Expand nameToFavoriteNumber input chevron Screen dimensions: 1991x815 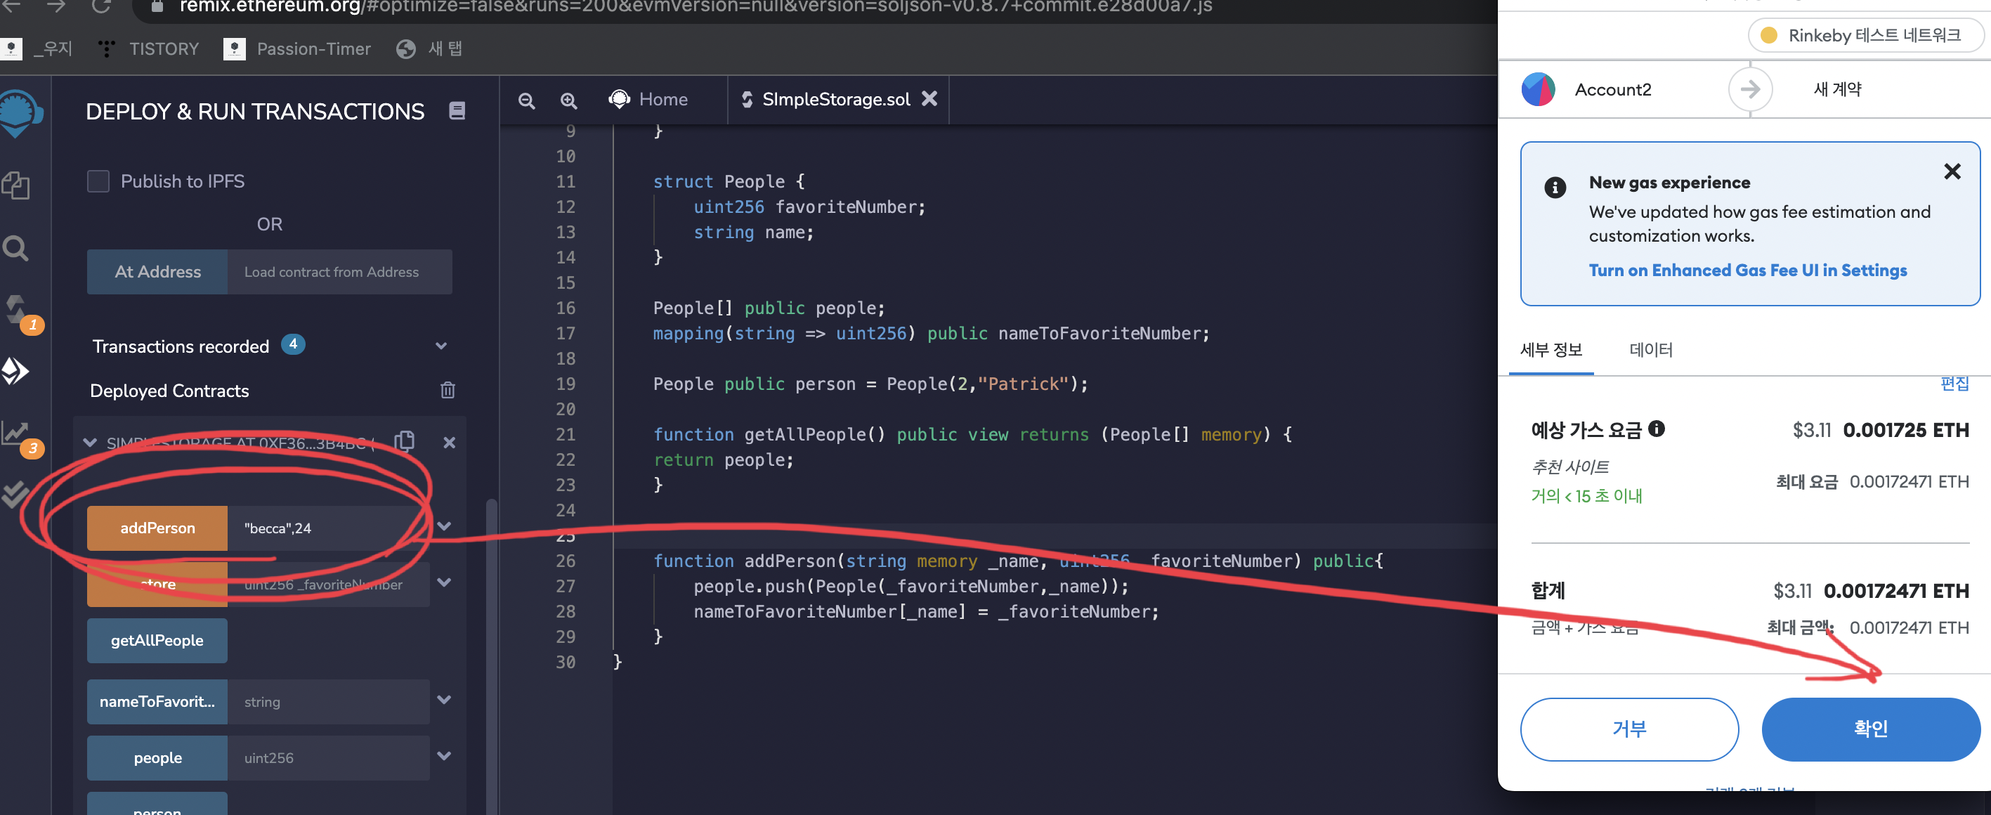pyautogui.click(x=443, y=700)
